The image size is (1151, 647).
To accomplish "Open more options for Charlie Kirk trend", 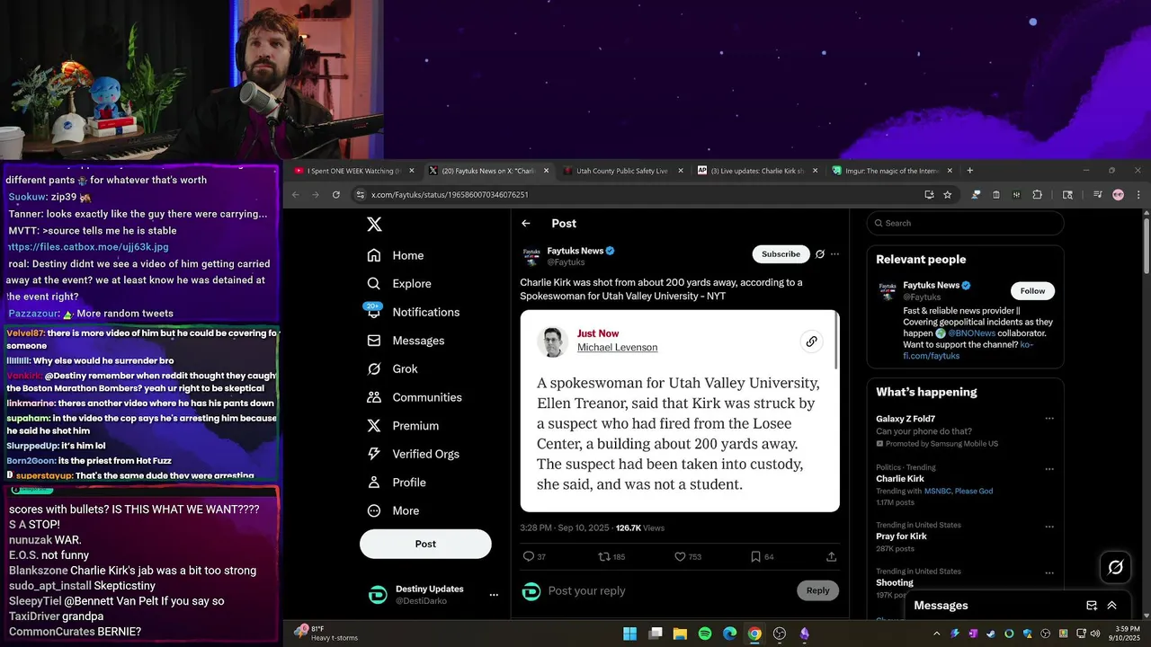I will pyautogui.click(x=1049, y=469).
